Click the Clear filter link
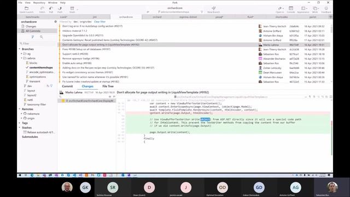Image resolution: width=350 pixels, height=197 pixels. [x=100, y=22]
